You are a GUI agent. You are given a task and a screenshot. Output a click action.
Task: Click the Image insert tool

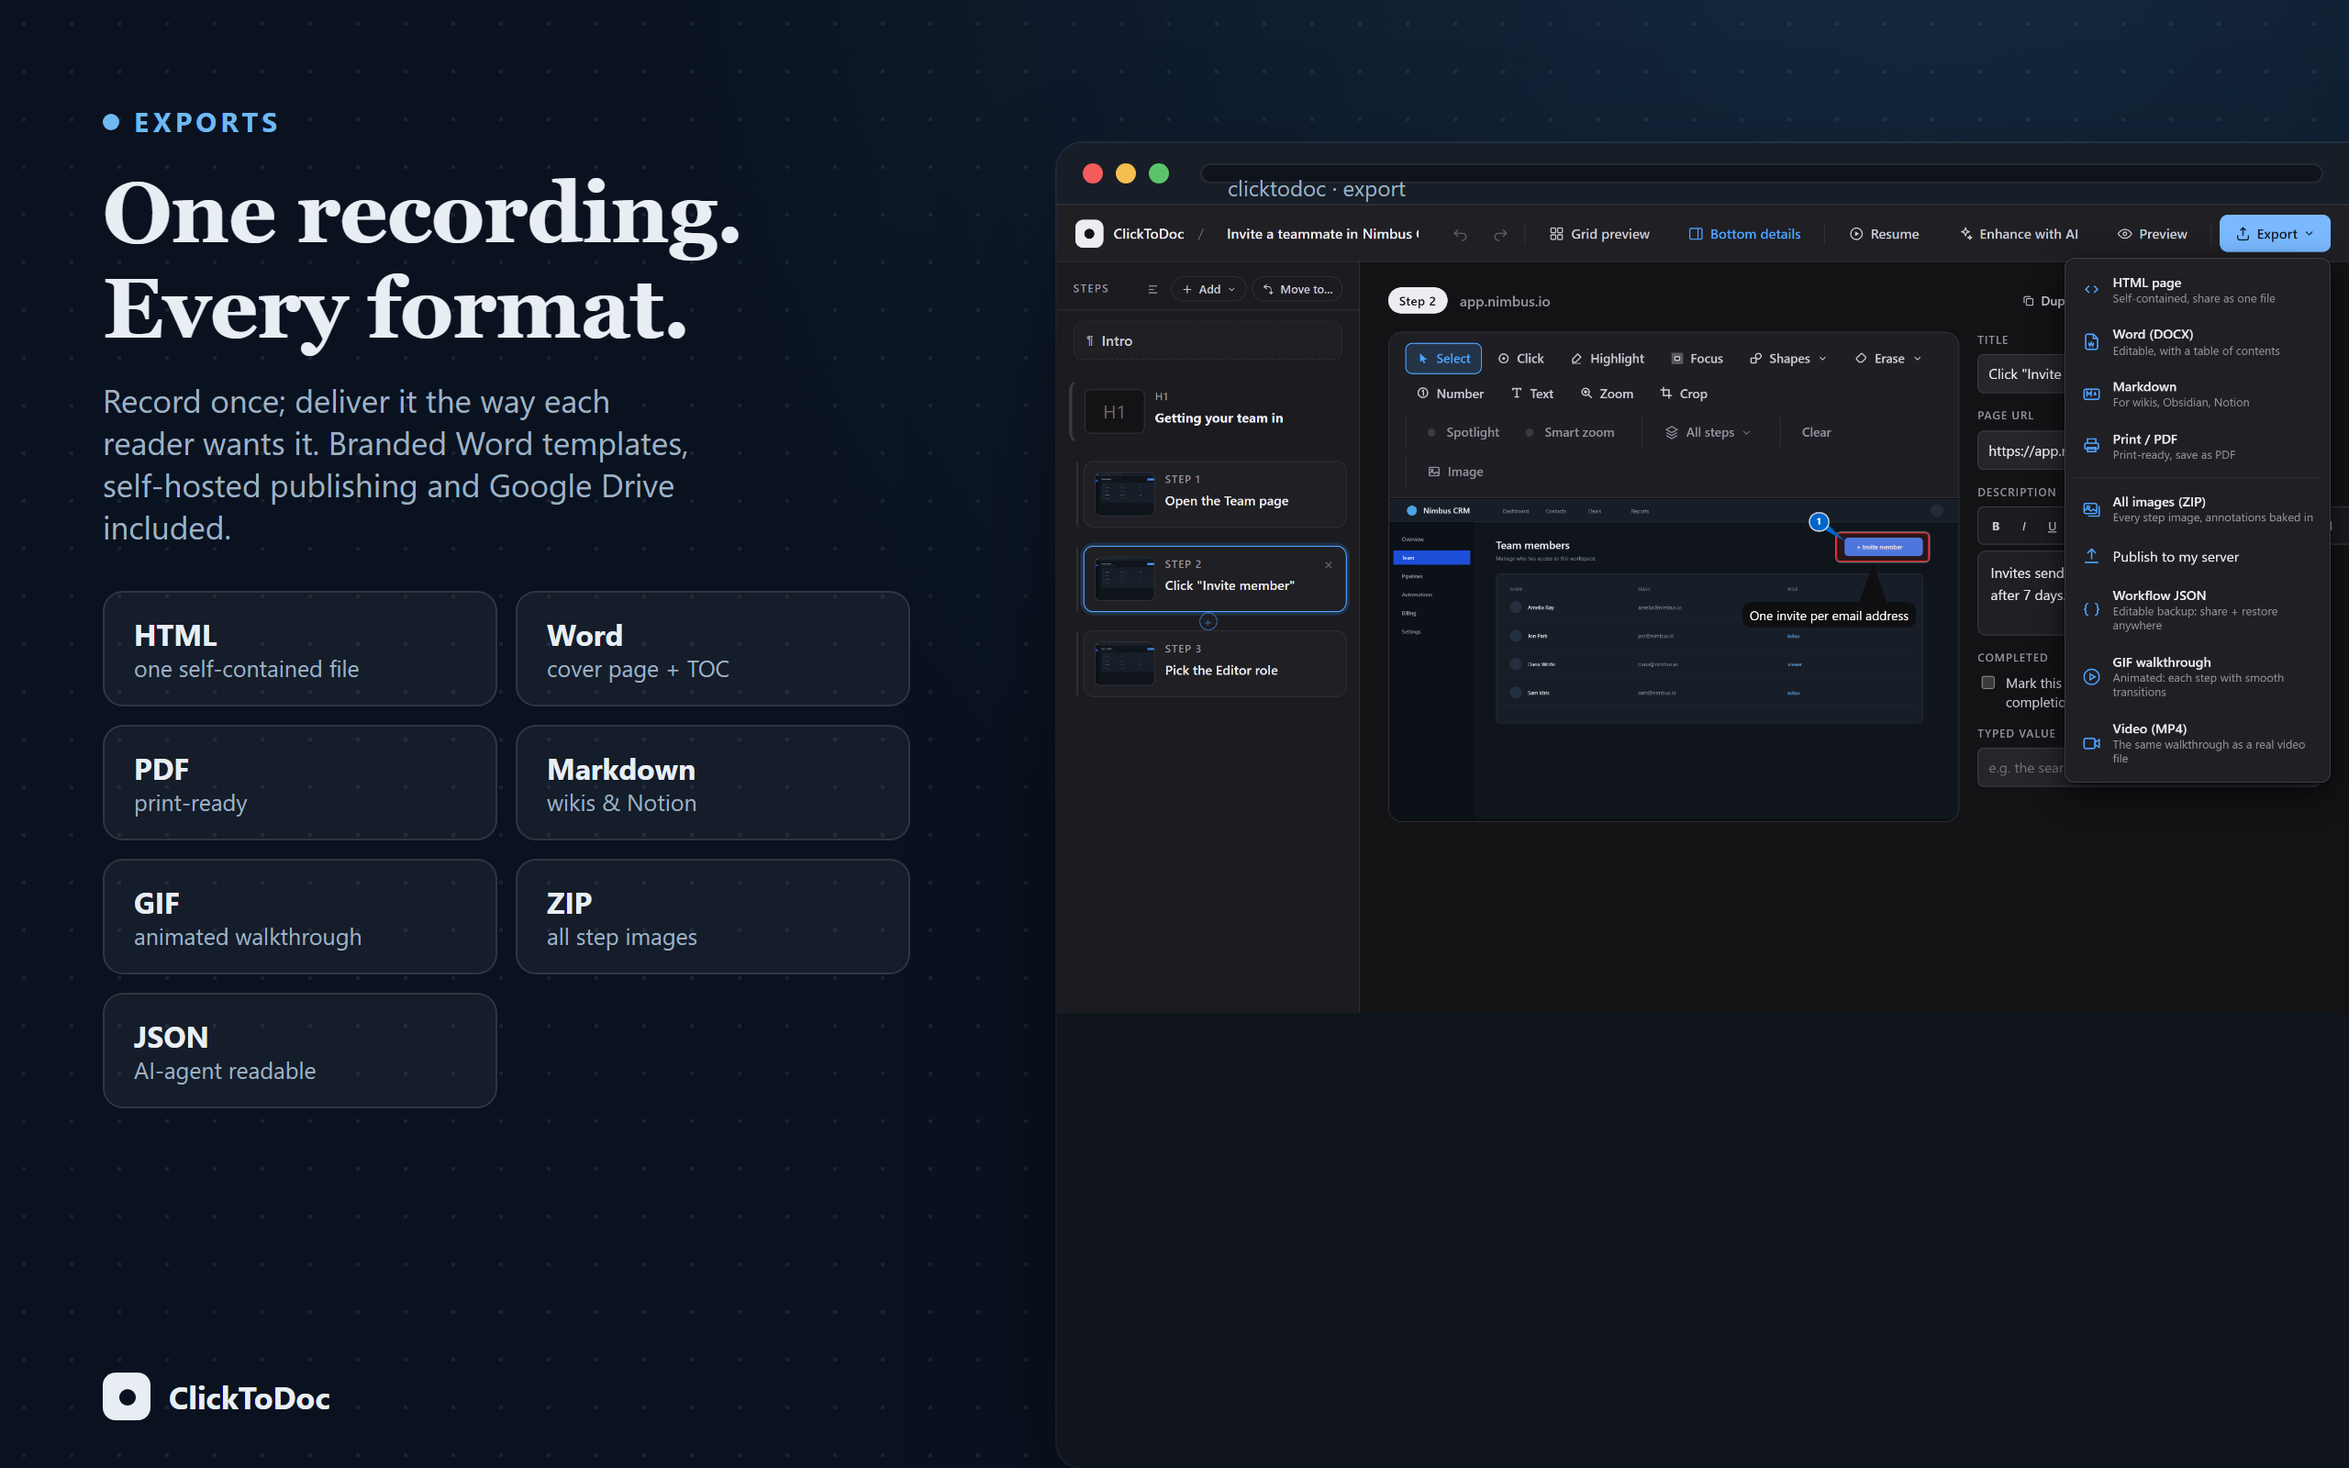tap(1455, 472)
